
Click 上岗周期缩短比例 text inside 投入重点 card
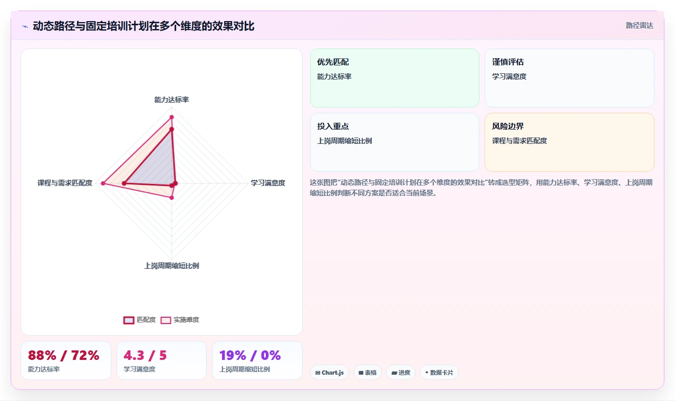tap(344, 141)
